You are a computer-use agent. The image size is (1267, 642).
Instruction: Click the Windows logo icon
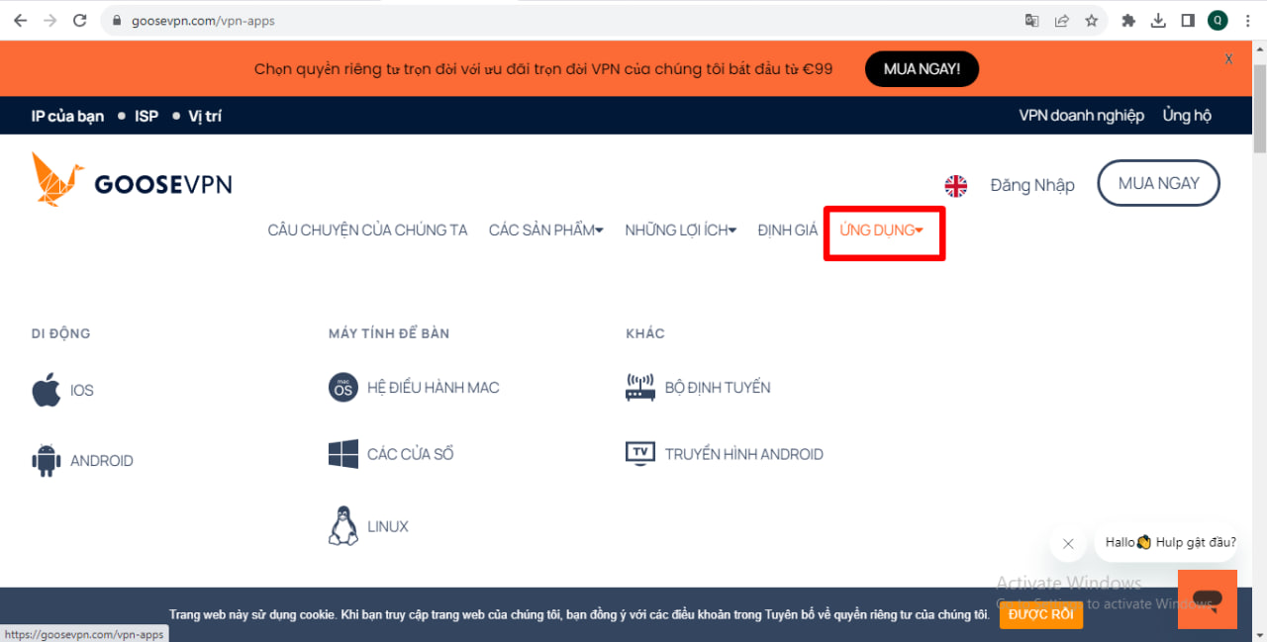coord(342,453)
